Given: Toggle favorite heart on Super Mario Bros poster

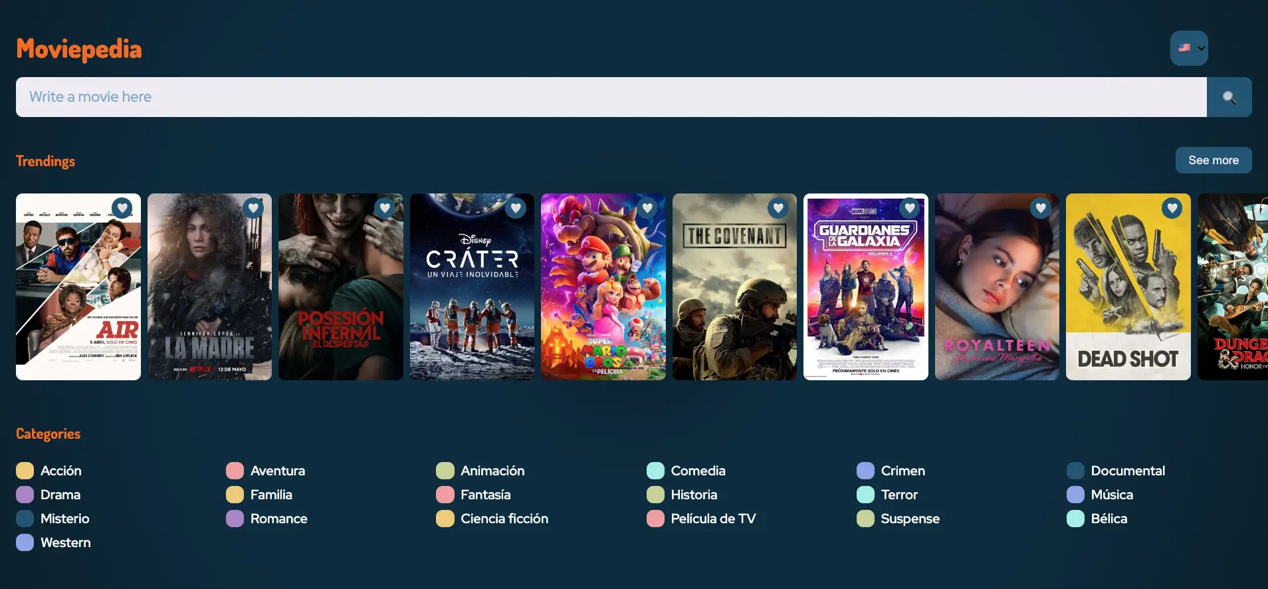Looking at the screenshot, I should pyautogui.click(x=647, y=208).
